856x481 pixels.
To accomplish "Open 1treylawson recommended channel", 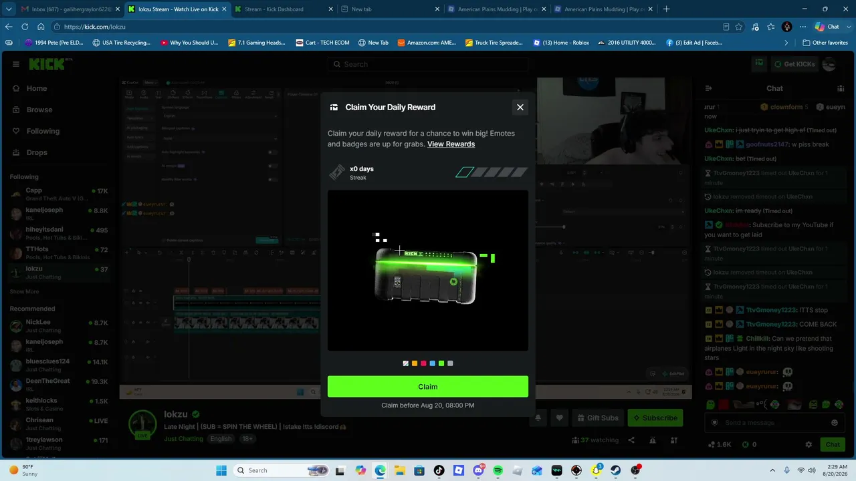I will click(x=59, y=443).
